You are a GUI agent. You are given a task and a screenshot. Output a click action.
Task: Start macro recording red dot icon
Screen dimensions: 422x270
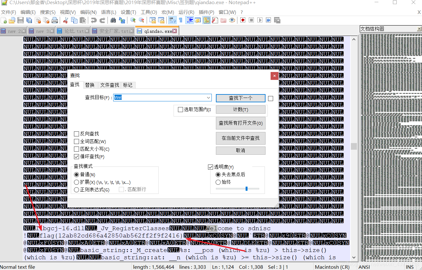[243, 20]
